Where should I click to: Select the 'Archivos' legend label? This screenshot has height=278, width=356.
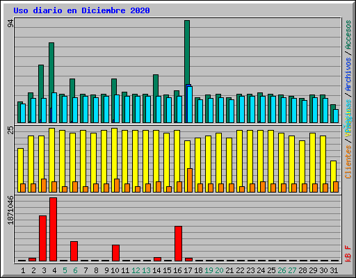(348, 74)
